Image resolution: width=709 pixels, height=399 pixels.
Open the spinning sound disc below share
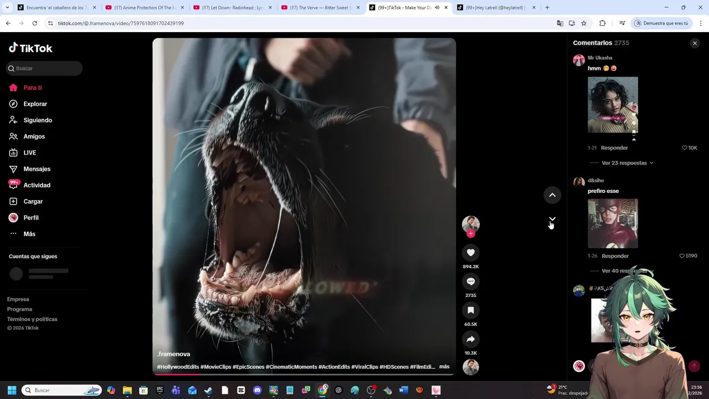click(471, 367)
